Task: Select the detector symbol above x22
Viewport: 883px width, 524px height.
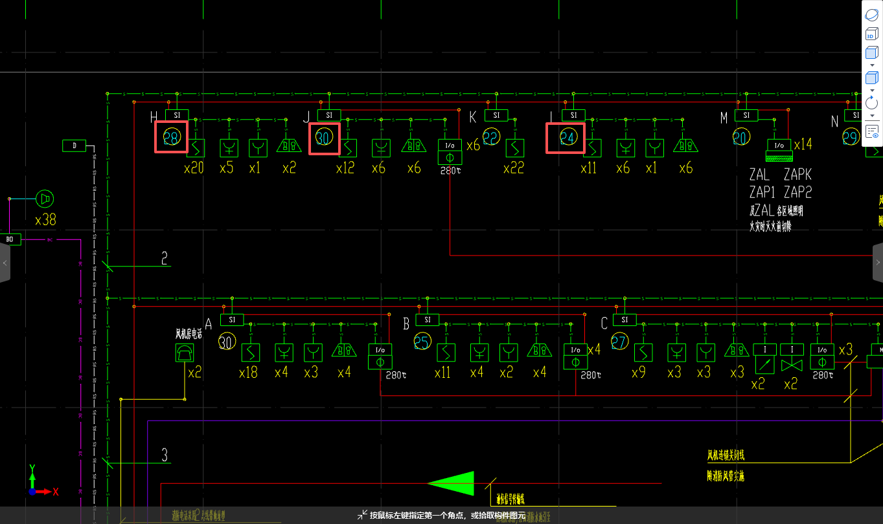Action: pyautogui.click(x=515, y=148)
